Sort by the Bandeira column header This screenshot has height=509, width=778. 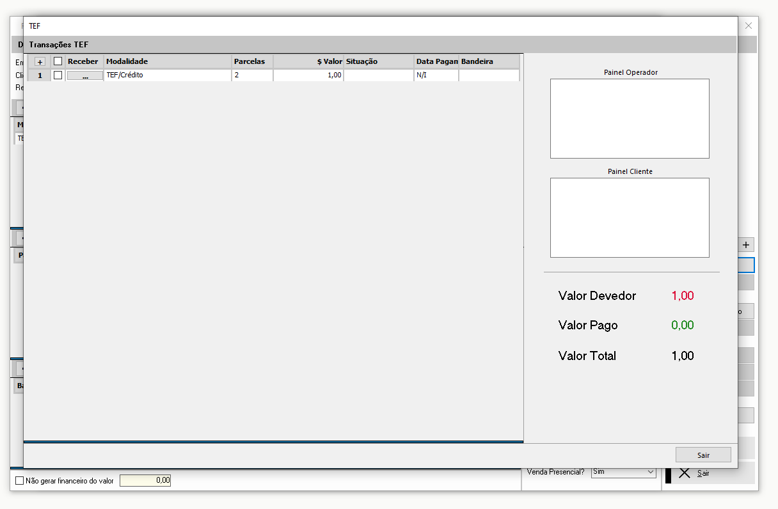[489, 61]
